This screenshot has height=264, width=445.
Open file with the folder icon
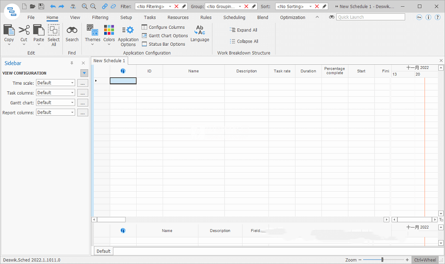tap(32, 6)
